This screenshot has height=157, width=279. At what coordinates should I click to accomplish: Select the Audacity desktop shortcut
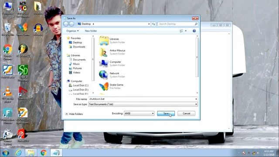[x=38, y=30]
